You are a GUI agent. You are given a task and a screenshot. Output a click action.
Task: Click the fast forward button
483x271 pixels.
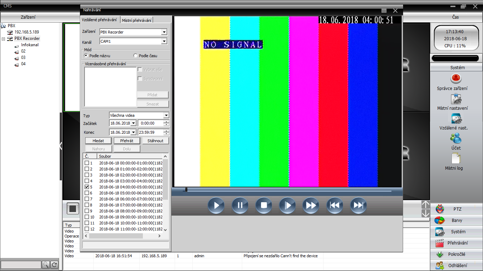point(311,205)
